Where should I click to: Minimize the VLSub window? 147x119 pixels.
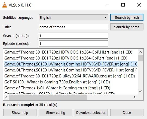point(107,5)
